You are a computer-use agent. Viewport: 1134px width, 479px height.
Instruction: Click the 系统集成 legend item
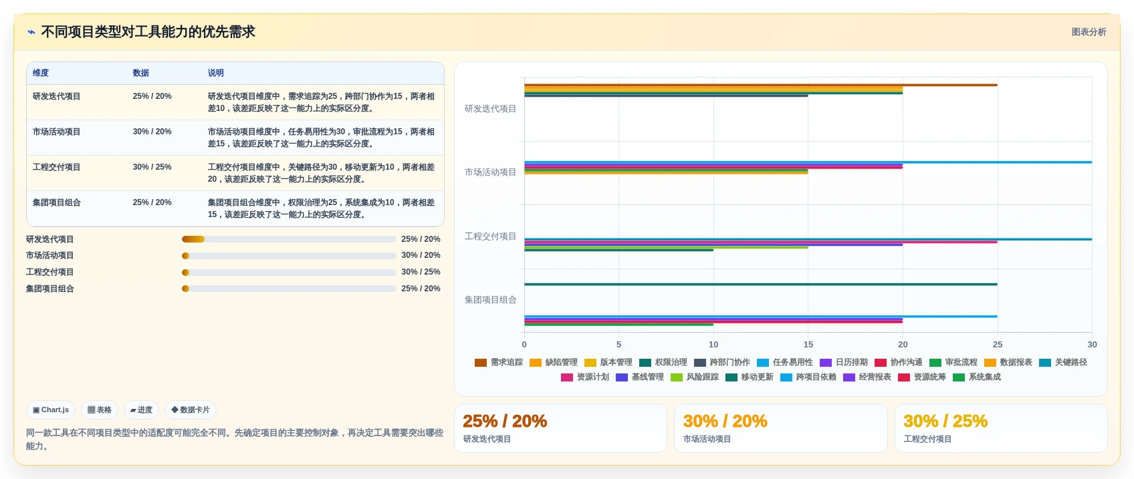977,377
